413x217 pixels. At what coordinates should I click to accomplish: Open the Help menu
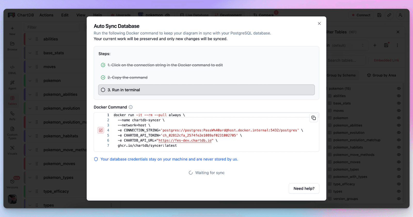click(98, 15)
